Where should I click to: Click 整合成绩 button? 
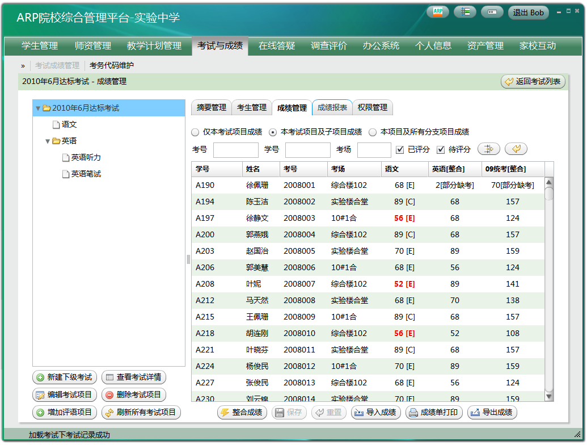242,413
